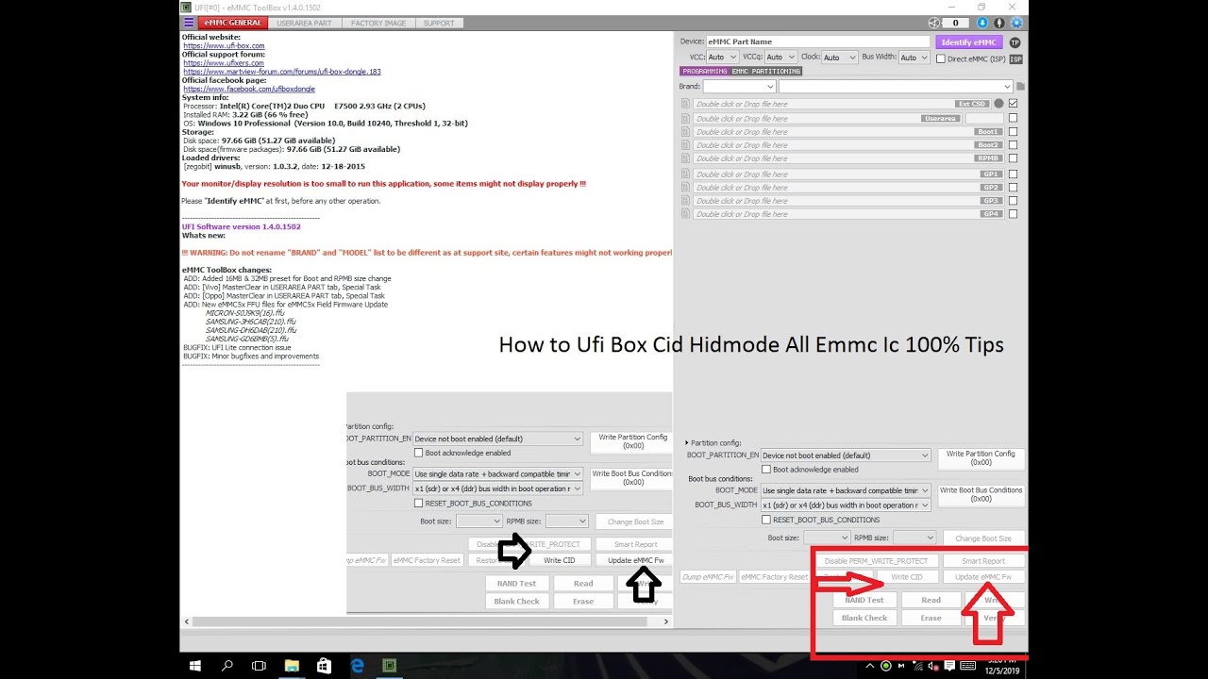Viewport: 1208px width, 679px height.
Task: Click the "UFI Software version 1.4.0.1502" text
Action: tap(242, 226)
